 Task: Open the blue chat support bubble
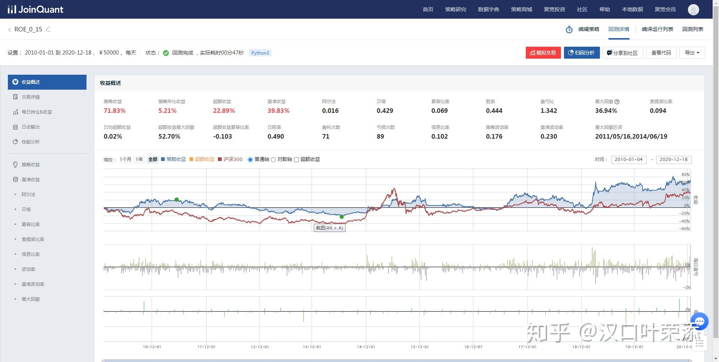tap(699, 321)
